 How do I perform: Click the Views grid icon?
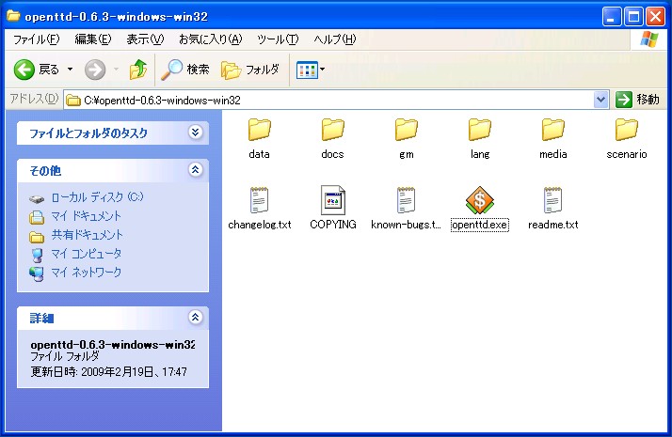coord(307,70)
